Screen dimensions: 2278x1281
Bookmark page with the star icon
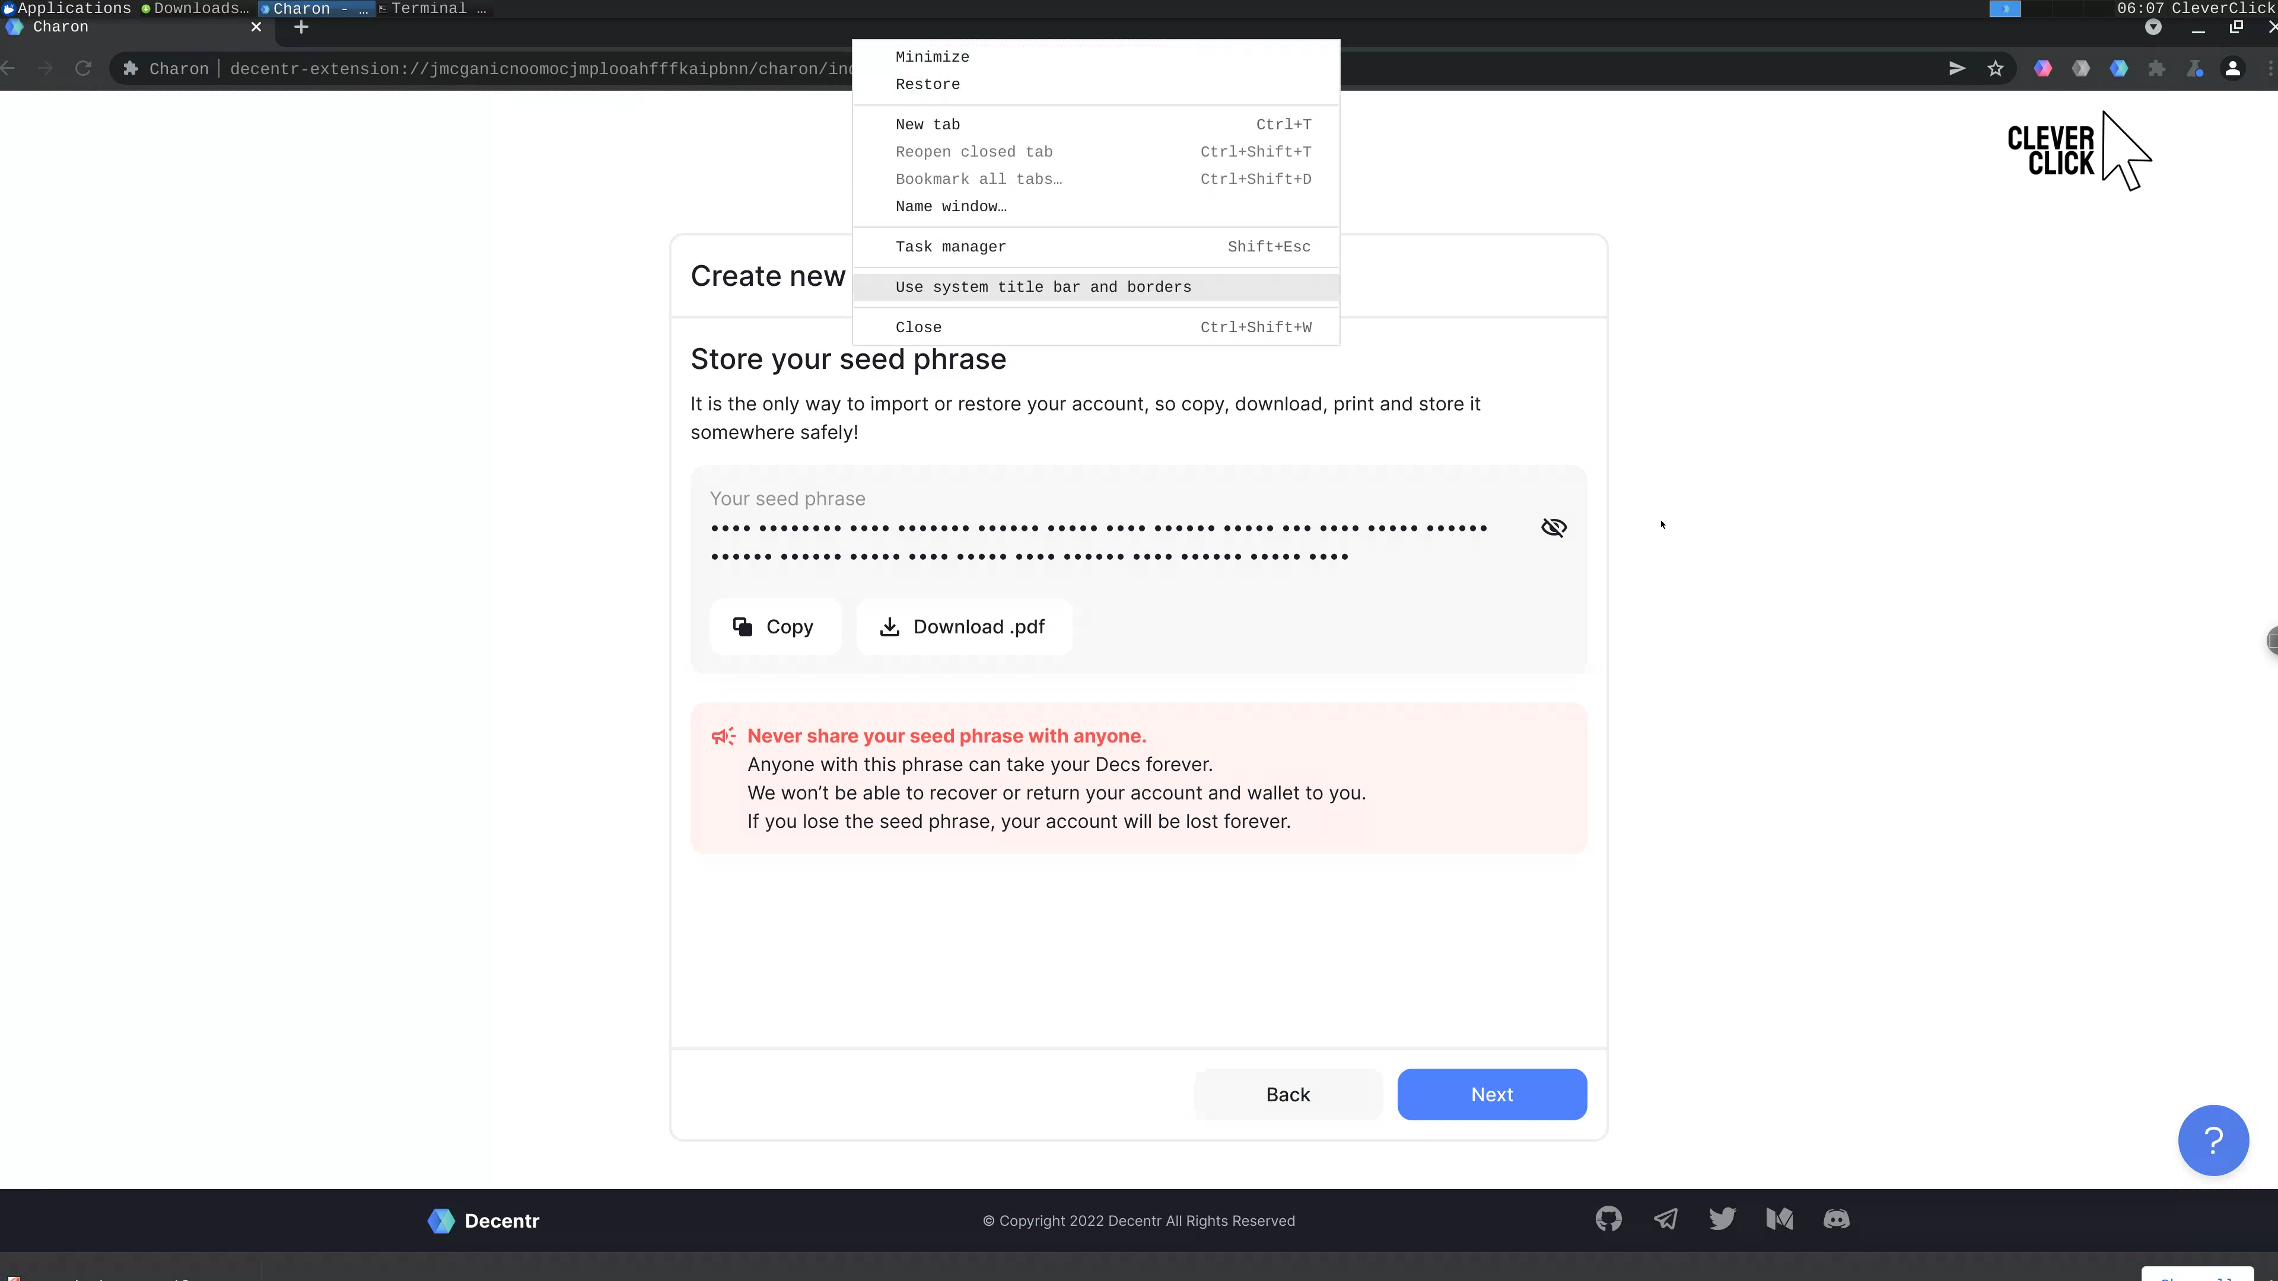point(1995,69)
